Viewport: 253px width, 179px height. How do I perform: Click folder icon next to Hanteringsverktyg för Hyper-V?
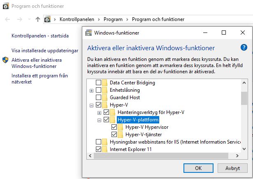coord(112,112)
